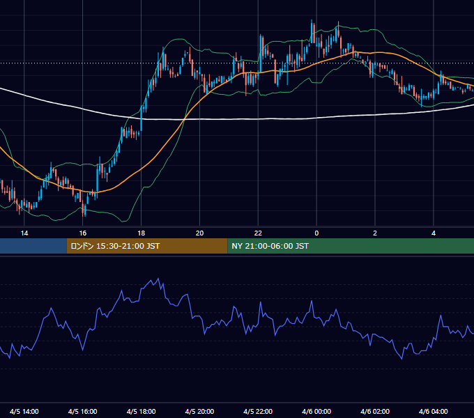Click the 14 hour label on price chart axis
The height and width of the screenshot is (418, 474).
click(24, 233)
